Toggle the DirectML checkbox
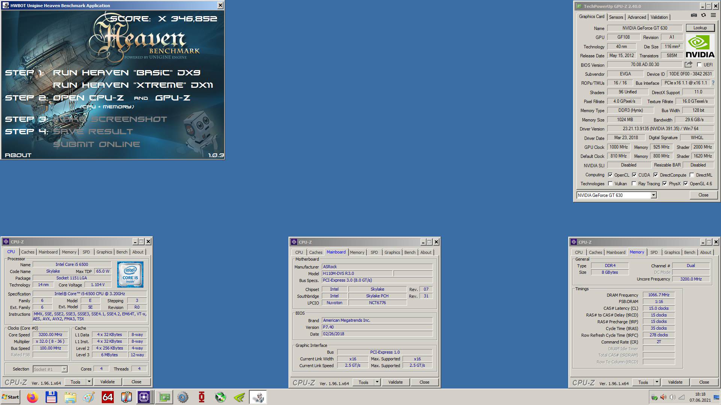Screen dimensions: 721x405 coord(692,175)
